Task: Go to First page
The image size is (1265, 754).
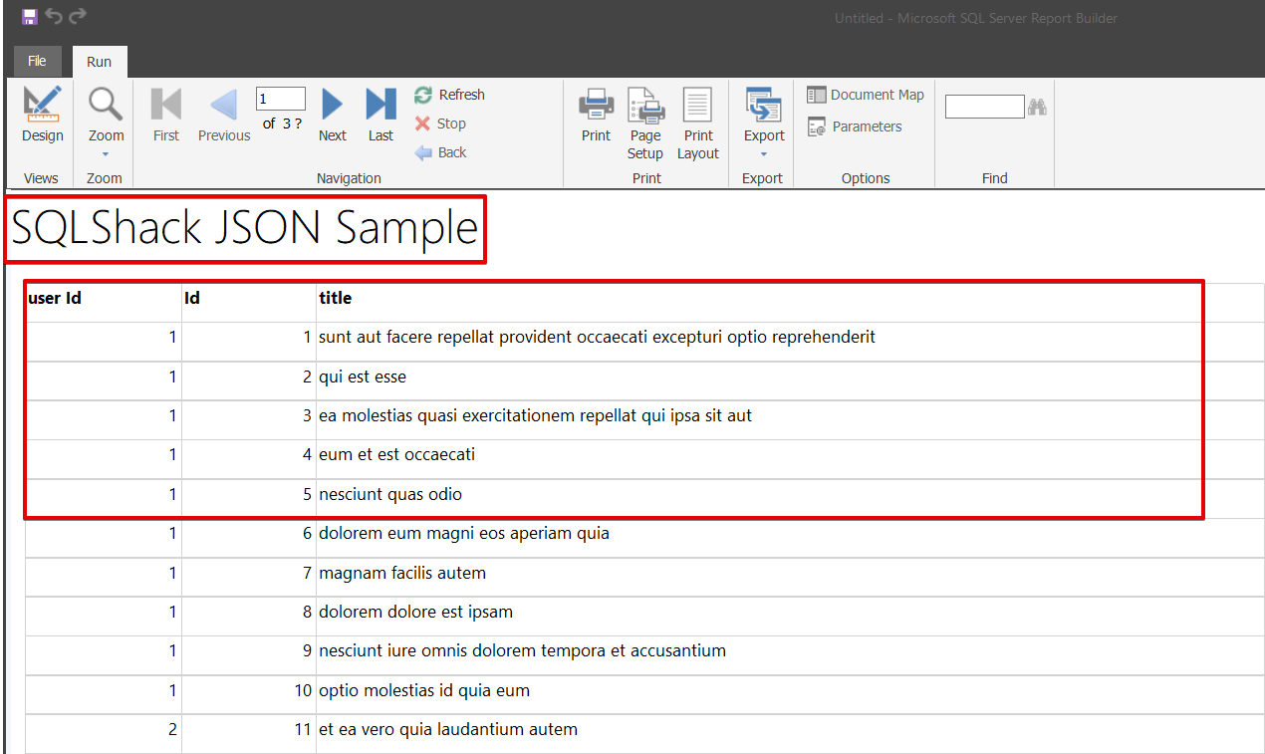Action: tap(166, 115)
